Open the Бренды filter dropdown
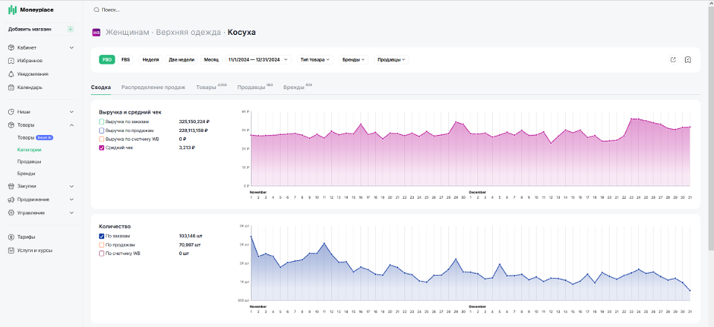This screenshot has width=714, height=327. [x=353, y=60]
